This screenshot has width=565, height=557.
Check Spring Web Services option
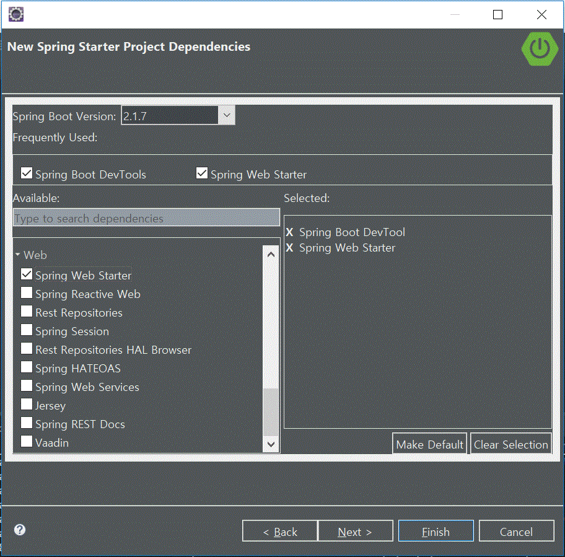point(27,386)
